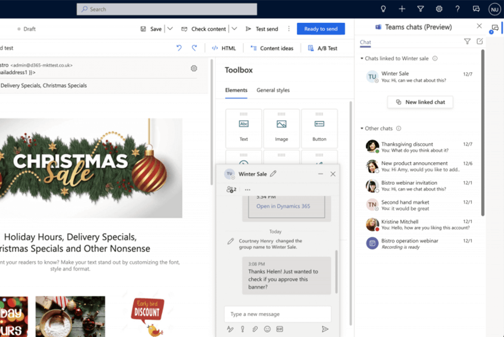The image size is (504, 337).
Task: Click the Type a new message field
Action: click(x=277, y=314)
